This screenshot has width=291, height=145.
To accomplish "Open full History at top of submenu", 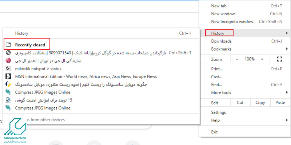I will coord(22,33).
